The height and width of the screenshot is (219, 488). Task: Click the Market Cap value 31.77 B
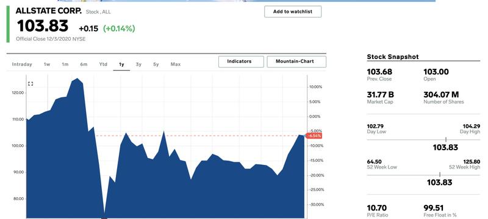pyautogui.click(x=380, y=95)
